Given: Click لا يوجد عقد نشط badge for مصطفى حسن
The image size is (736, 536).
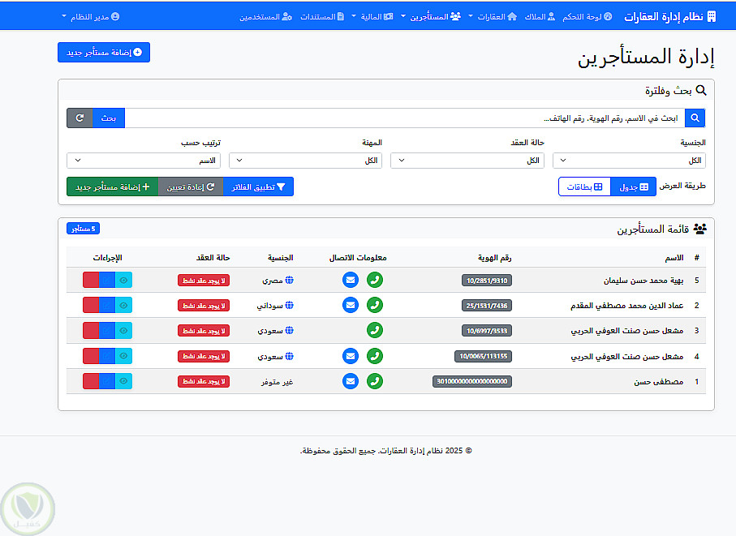Looking at the screenshot, I should click(204, 382).
